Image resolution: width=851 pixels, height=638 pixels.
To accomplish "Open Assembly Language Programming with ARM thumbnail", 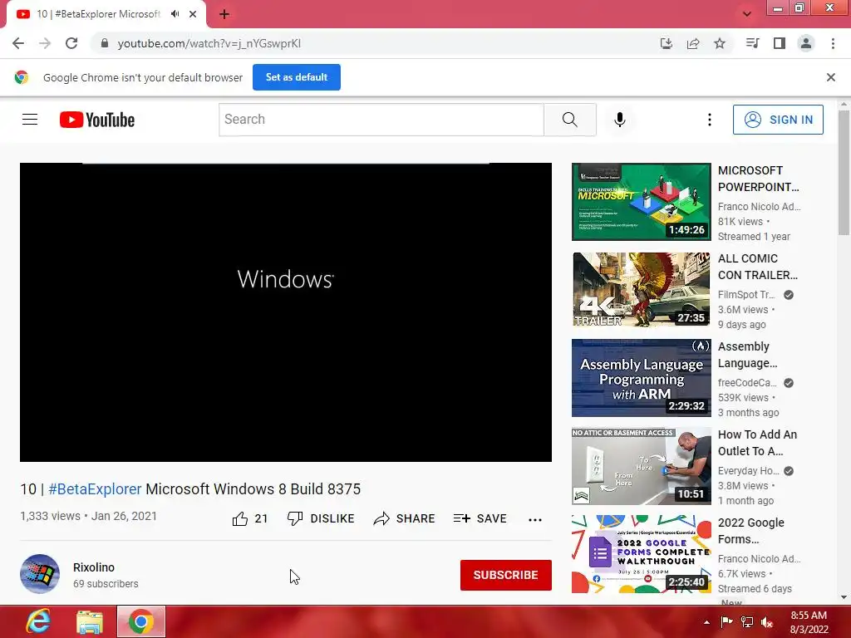I will pyautogui.click(x=642, y=378).
